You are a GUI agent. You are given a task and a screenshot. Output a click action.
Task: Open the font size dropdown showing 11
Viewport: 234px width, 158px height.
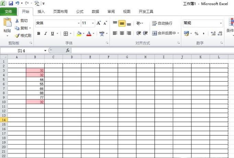click(x=93, y=23)
